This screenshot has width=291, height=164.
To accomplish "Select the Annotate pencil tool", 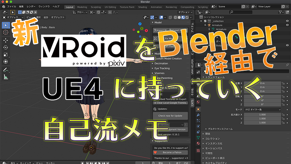I will coord(6,69).
